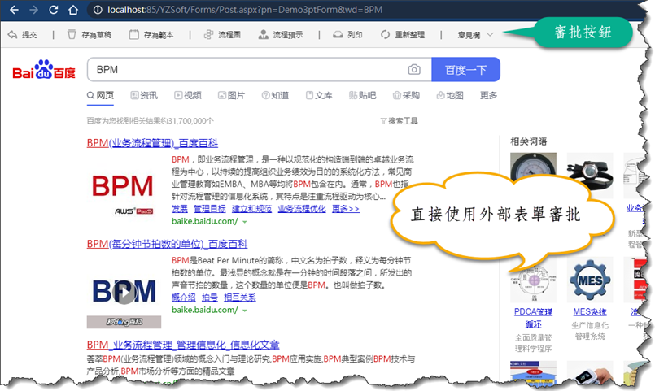Viewport: 655px width, 391px height.
Task: Play the BPM video thumbnail
Action: click(x=124, y=293)
